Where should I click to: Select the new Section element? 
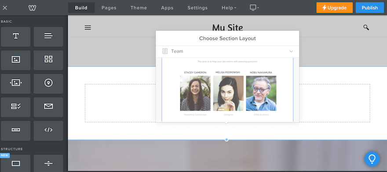[x=16, y=163]
